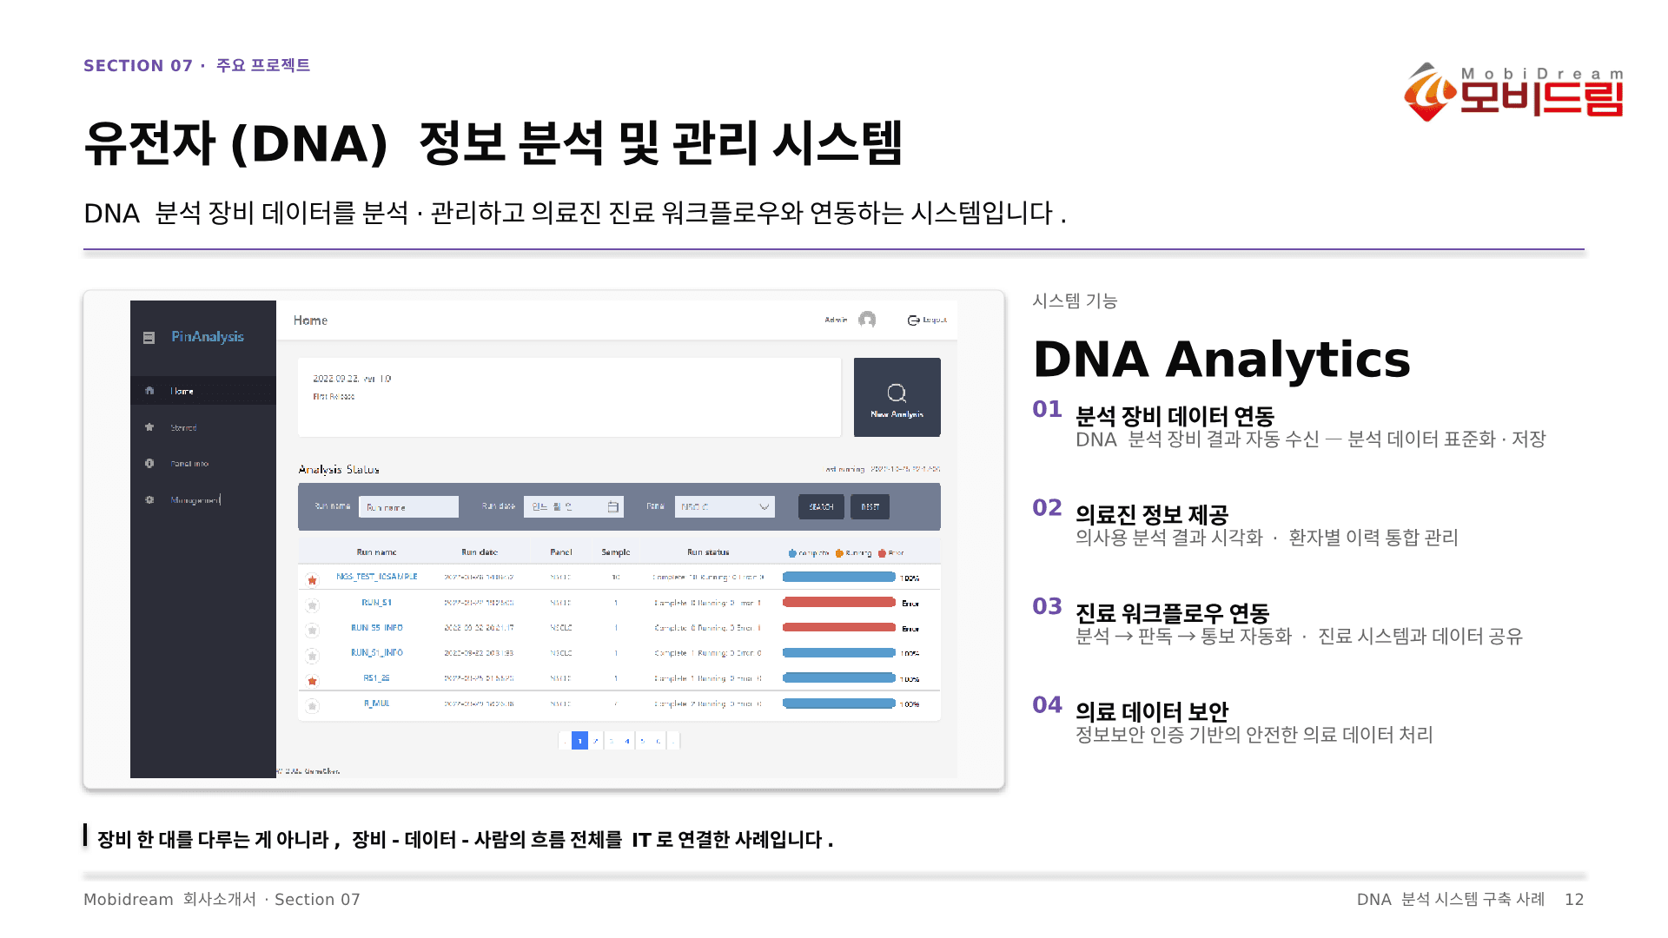Click the Starred star icon in sidebar
1668x938 pixels.
[x=149, y=427]
